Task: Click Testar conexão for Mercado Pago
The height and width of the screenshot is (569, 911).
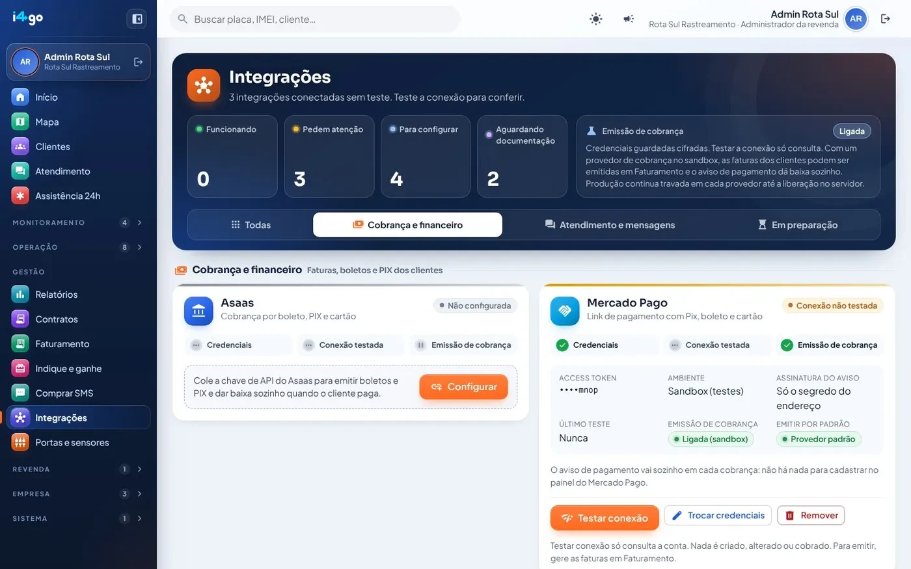Action: click(605, 518)
